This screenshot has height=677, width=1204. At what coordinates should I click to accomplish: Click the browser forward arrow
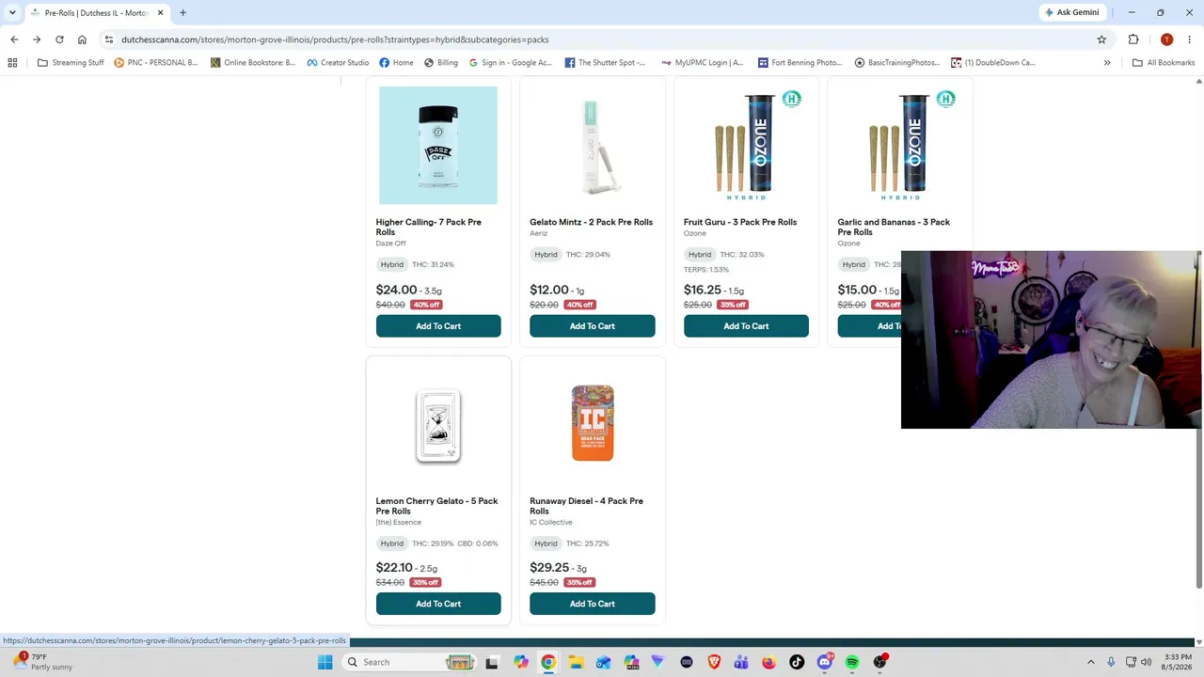[x=37, y=39]
